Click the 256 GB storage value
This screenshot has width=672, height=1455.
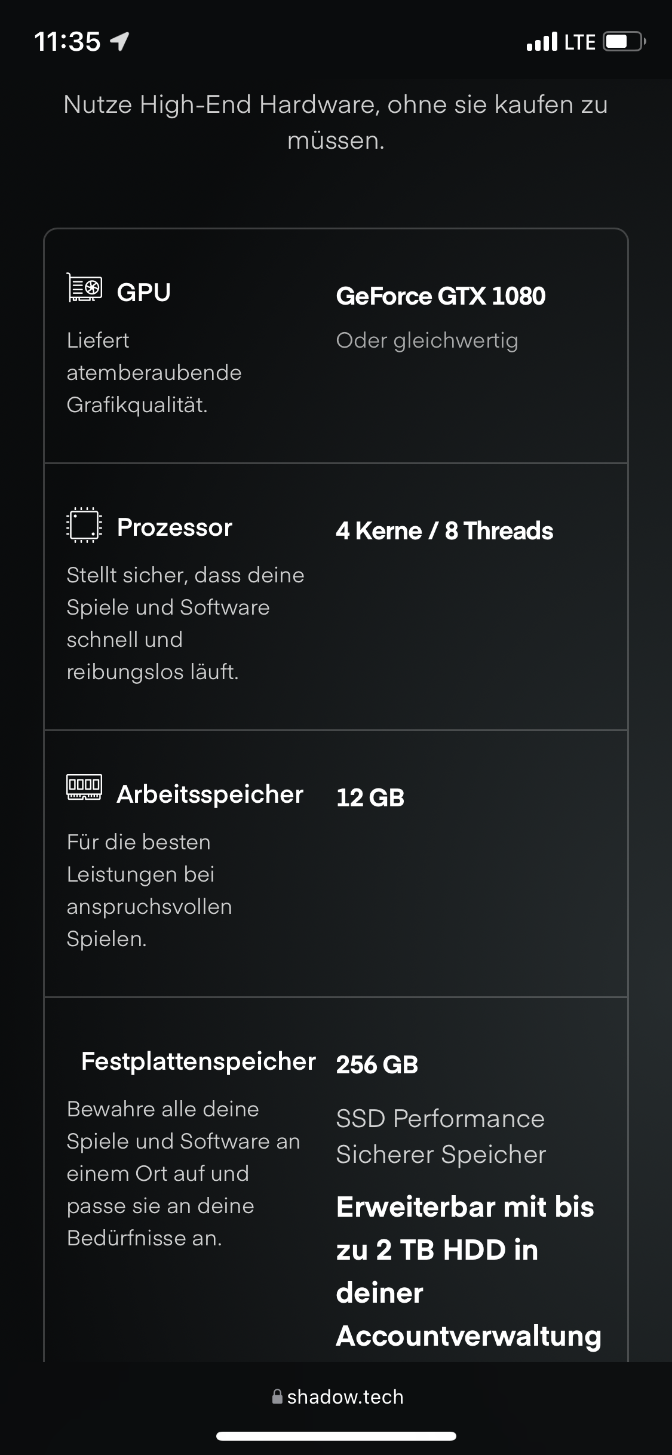tap(378, 1065)
